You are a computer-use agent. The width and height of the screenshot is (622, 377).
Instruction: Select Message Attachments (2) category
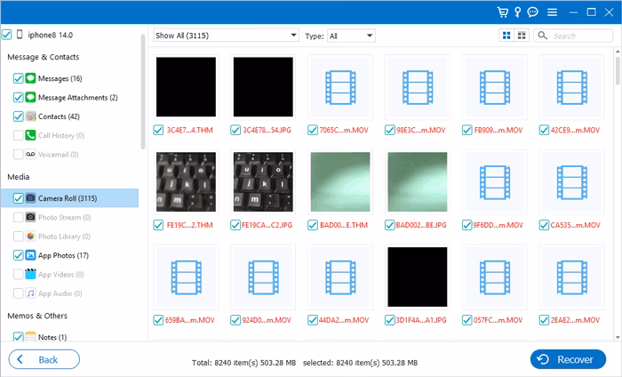(77, 97)
